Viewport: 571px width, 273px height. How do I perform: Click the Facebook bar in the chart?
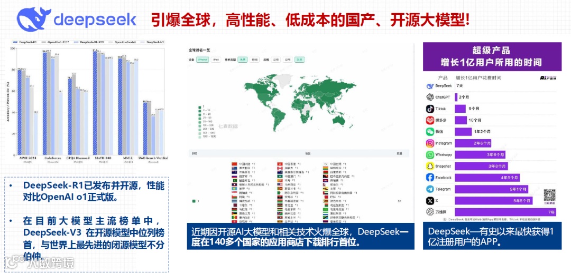point(487,178)
